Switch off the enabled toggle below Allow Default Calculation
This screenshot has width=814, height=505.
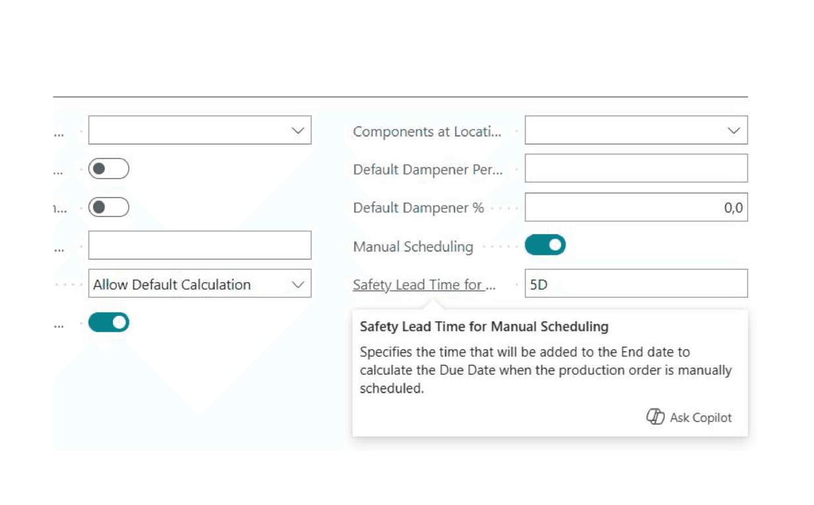tap(109, 323)
